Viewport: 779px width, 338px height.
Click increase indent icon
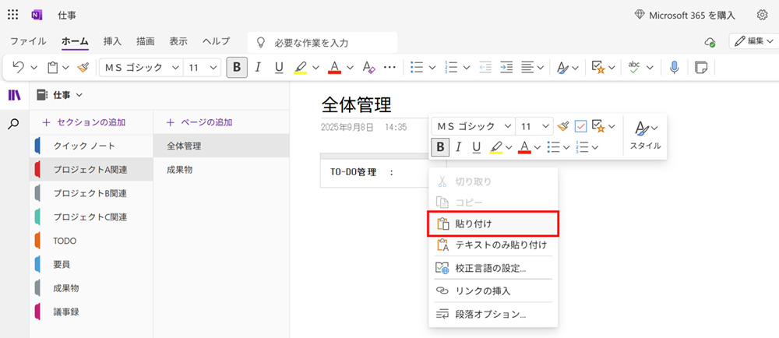point(506,67)
